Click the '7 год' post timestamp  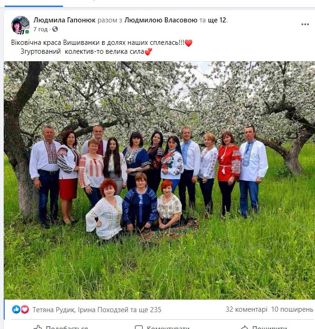click(x=41, y=29)
